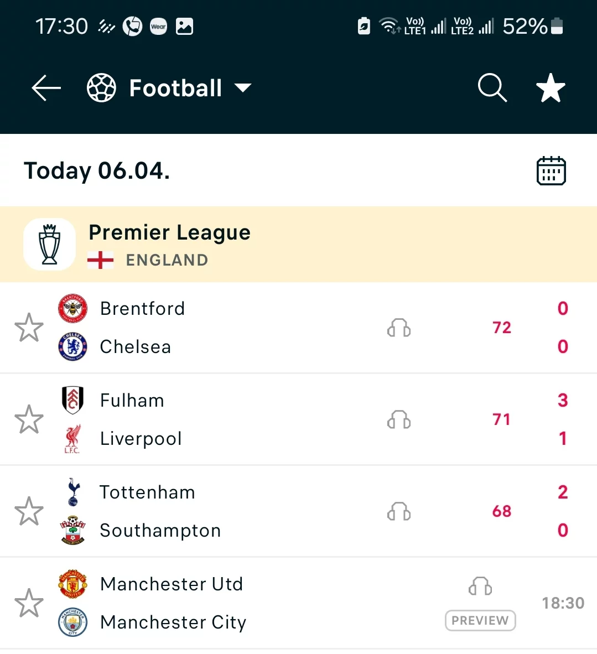The height and width of the screenshot is (654, 597).
Task: Tap the Today 06.04. date label
Action: click(97, 171)
